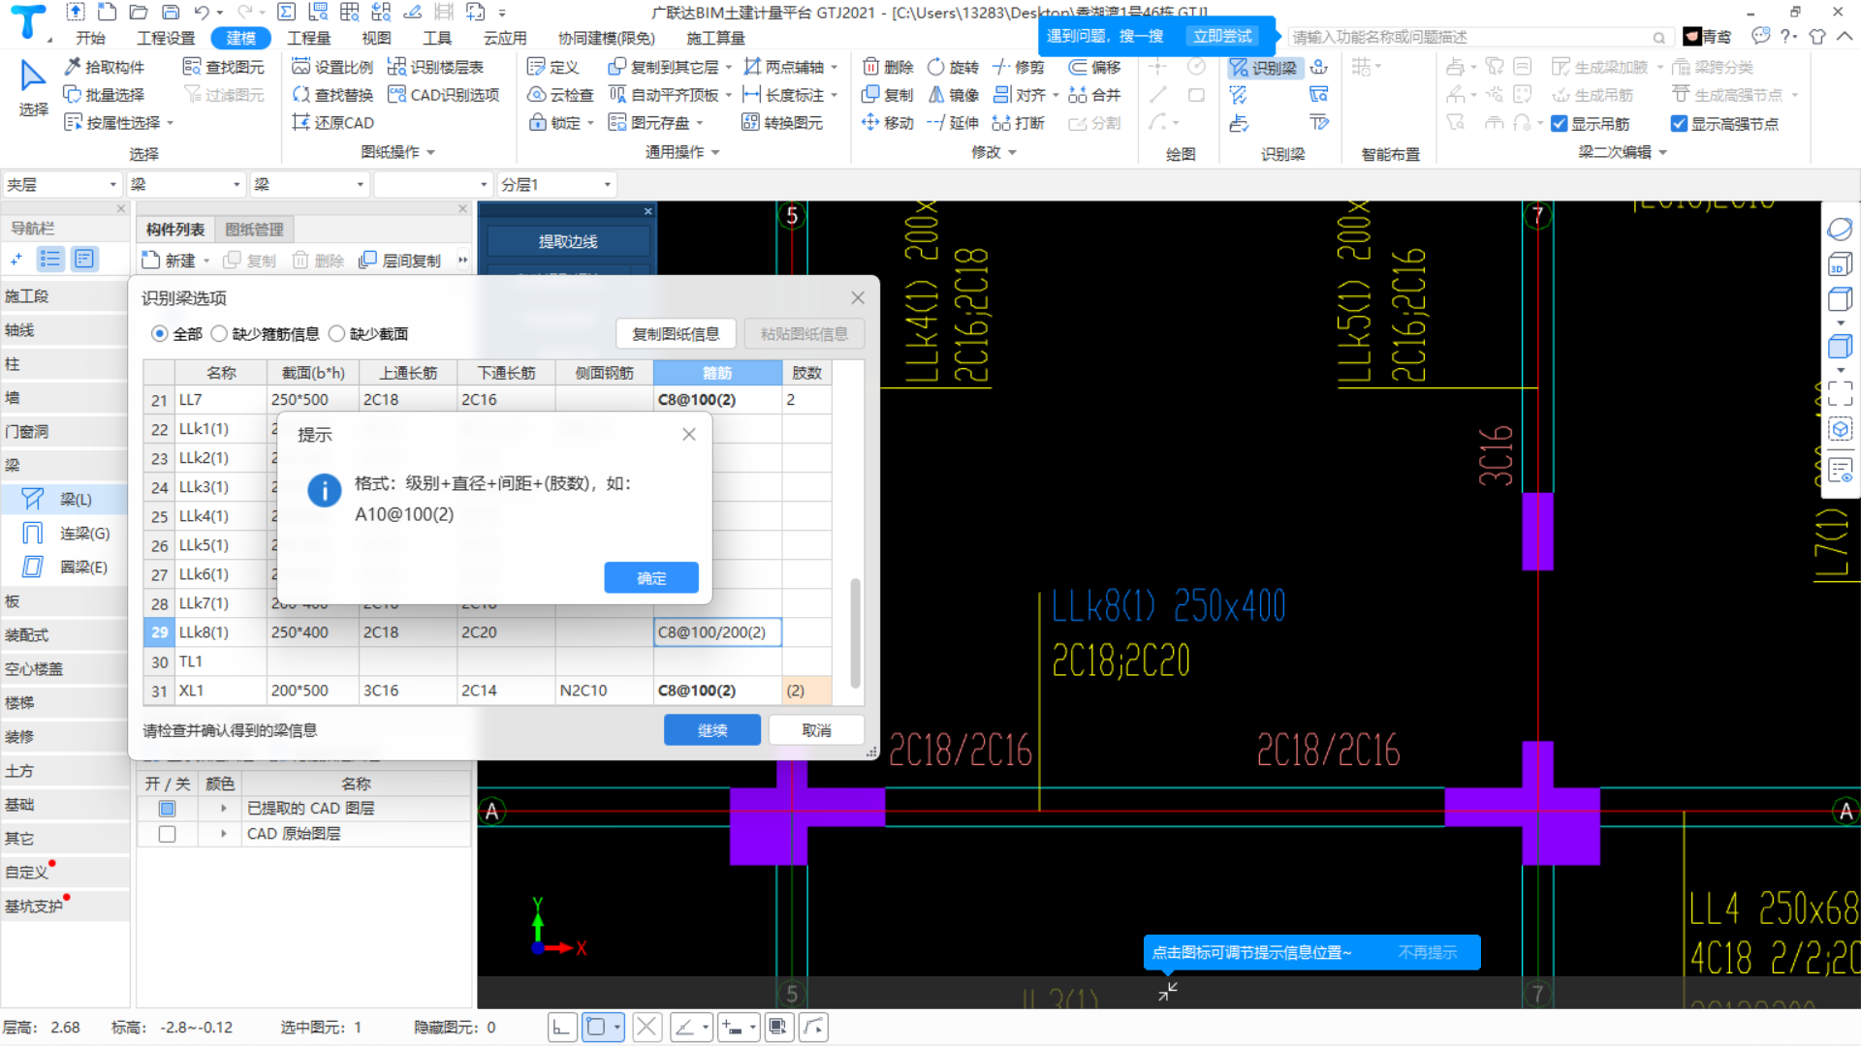Click the 删除 delete tool in ribbon
The height and width of the screenshot is (1046, 1861).
(x=888, y=67)
